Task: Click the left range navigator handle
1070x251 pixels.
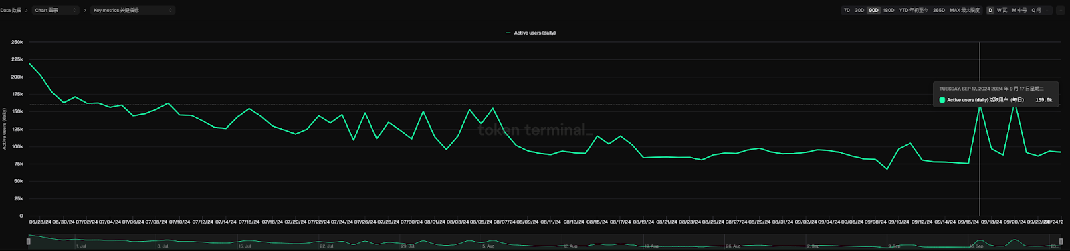Action: coord(28,242)
